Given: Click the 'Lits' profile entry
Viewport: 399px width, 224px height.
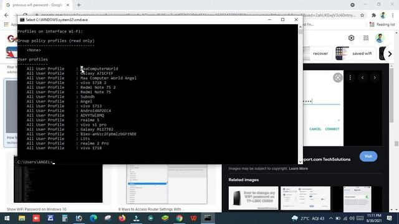Looking at the screenshot, I should point(85,139).
